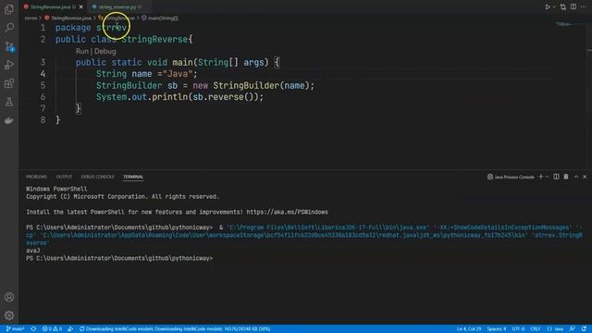Synchronize changes icon in status bar
The height and width of the screenshot is (333, 592).
coord(33,329)
